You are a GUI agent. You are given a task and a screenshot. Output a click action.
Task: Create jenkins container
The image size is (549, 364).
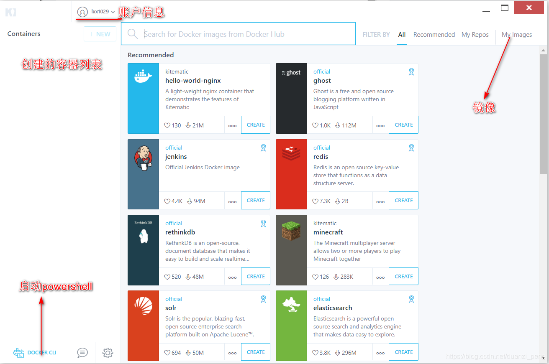(x=256, y=200)
